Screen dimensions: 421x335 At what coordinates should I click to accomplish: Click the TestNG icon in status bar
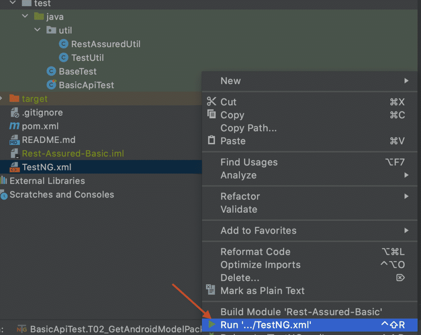[x=21, y=329]
